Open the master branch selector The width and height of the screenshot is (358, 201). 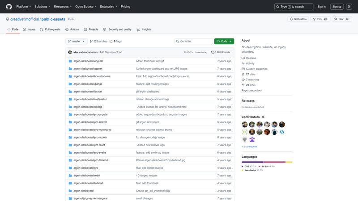point(77,41)
